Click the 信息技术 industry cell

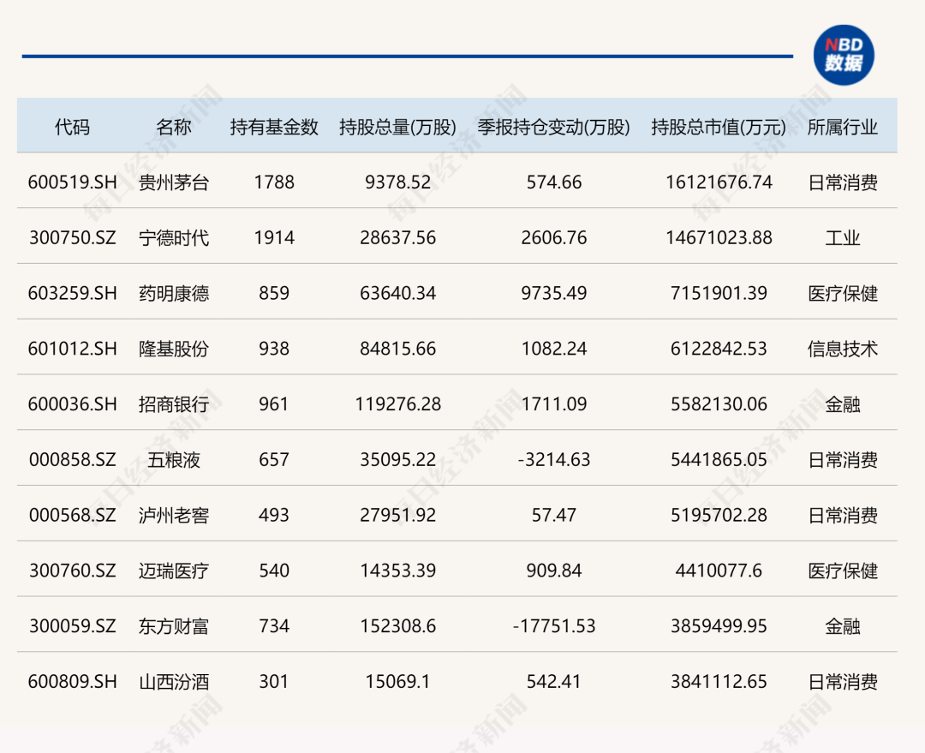click(x=843, y=349)
